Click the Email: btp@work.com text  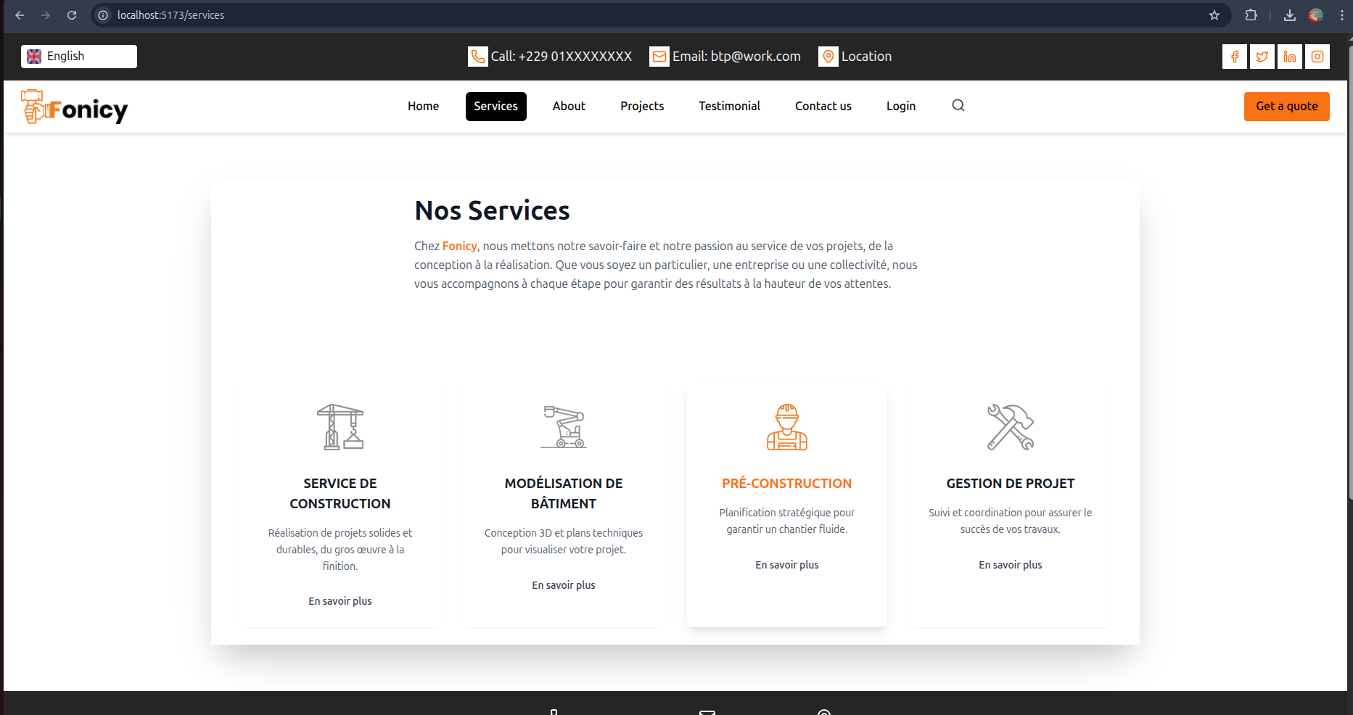click(736, 57)
